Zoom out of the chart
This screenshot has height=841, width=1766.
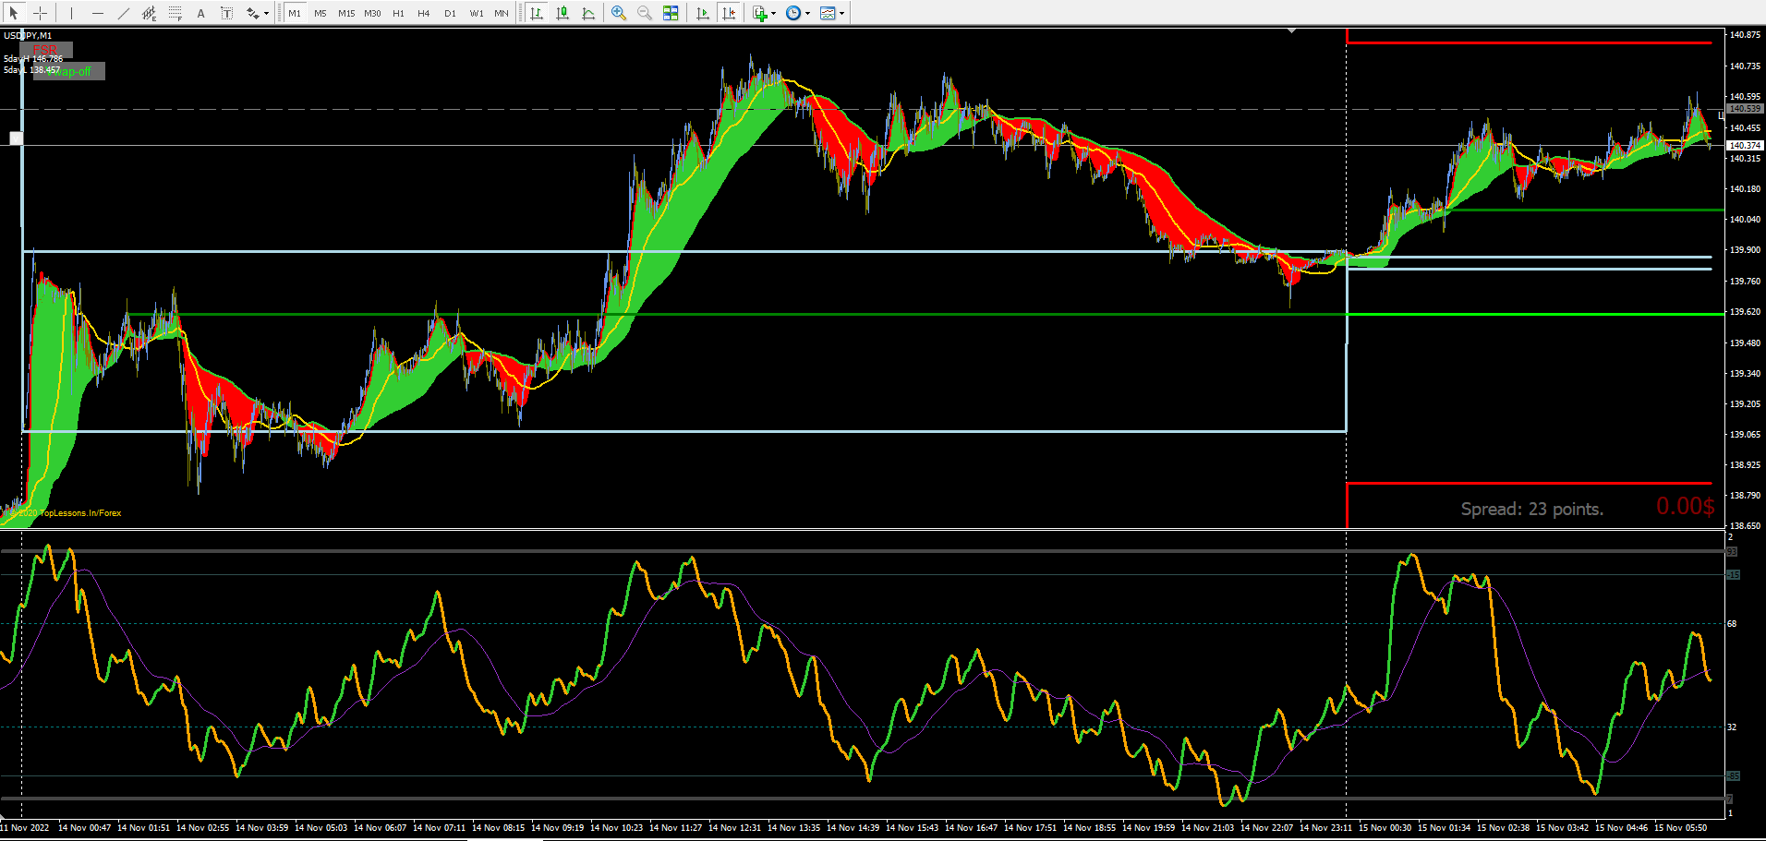tap(645, 13)
